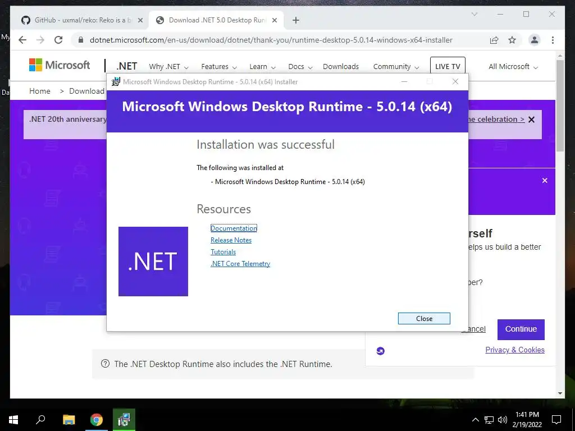Click Continue in the survey panel

click(521, 329)
